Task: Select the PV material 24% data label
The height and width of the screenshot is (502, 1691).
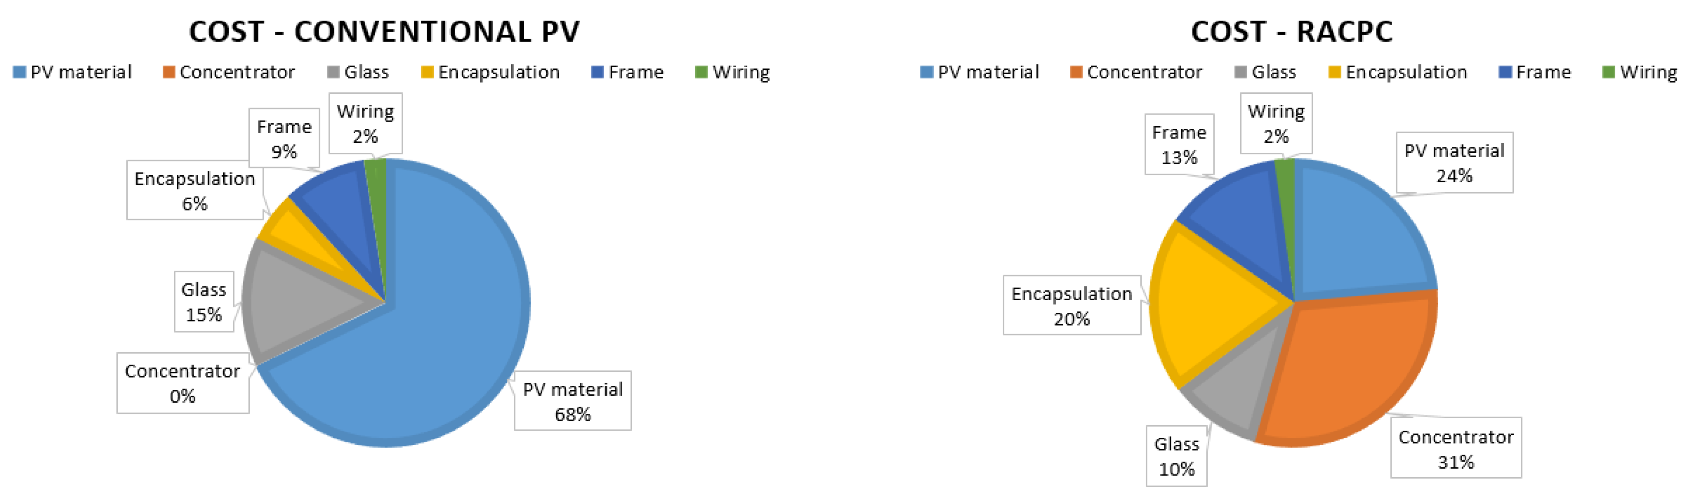Action: [x=1454, y=163]
